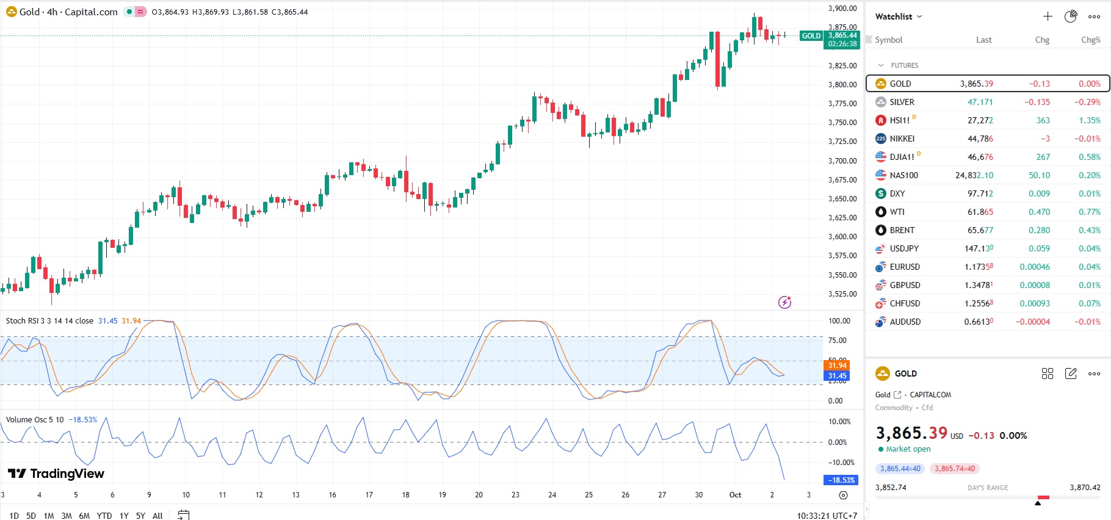Screen dimensions: 1111x520
Task: Select SILVER in the watchlist
Action: 902,102
